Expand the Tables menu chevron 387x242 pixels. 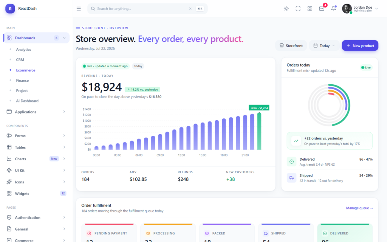click(x=64, y=147)
